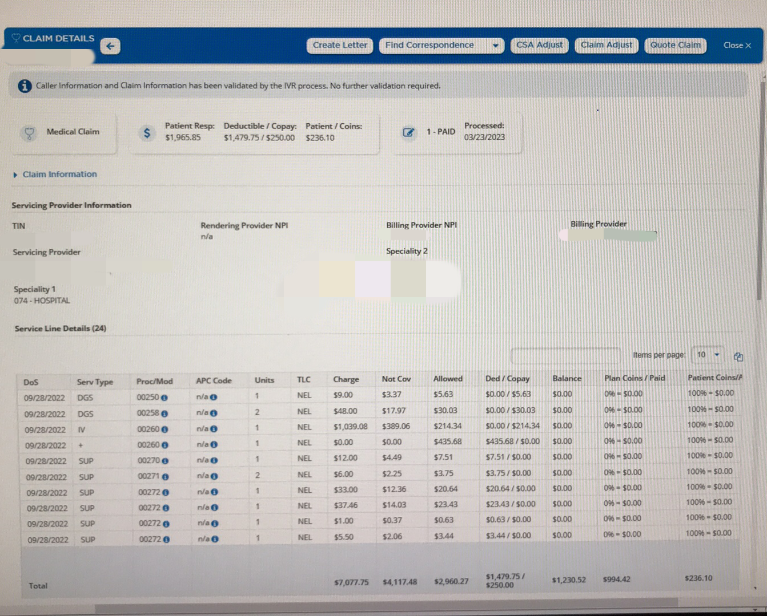This screenshot has width=767, height=616.
Task: Click 00272 info icon in $33.00 charge row
Action: click(166, 492)
